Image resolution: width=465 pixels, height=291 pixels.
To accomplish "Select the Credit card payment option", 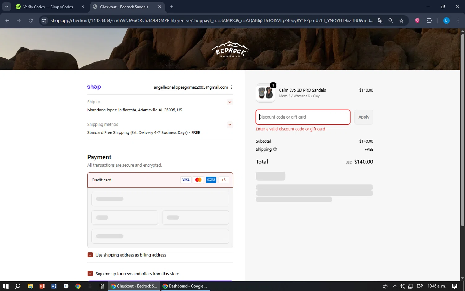I will coord(160,180).
